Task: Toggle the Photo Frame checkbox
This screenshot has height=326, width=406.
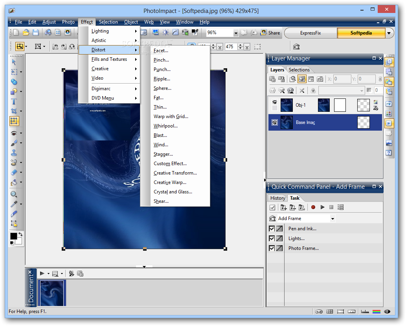Action: point(272,248)
